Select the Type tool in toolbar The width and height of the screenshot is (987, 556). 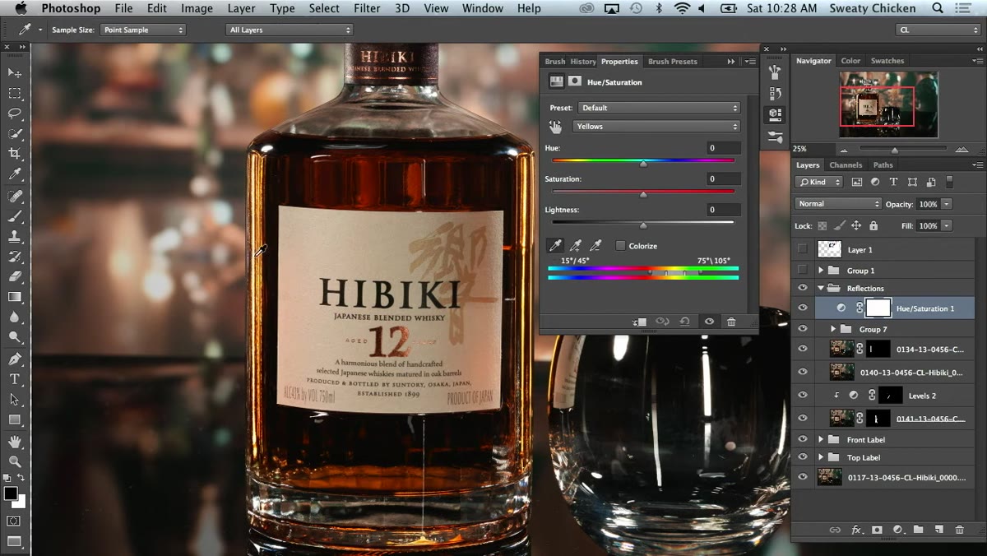pos(15,379)
